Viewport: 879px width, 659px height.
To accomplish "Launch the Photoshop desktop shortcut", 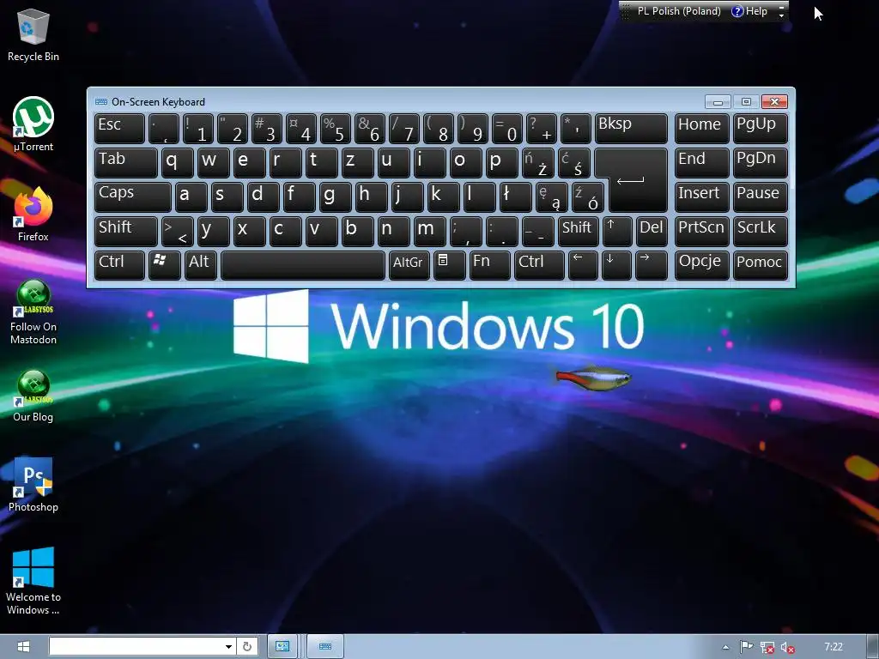I will [x=33, y=485].
